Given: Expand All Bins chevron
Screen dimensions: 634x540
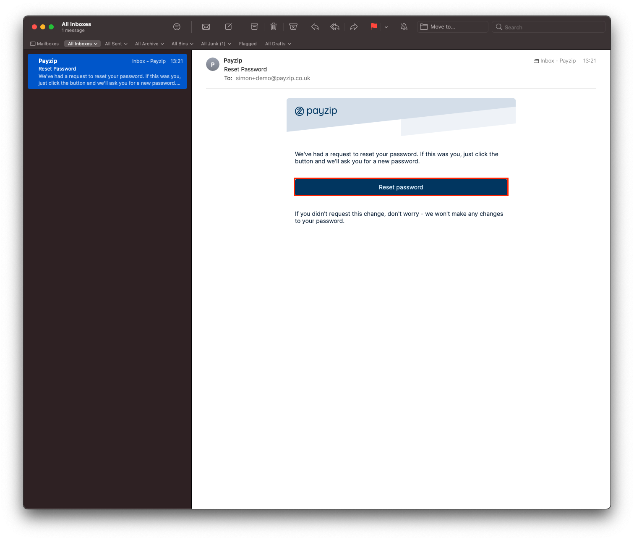Looking at the screenshot, I should point(192,44).
